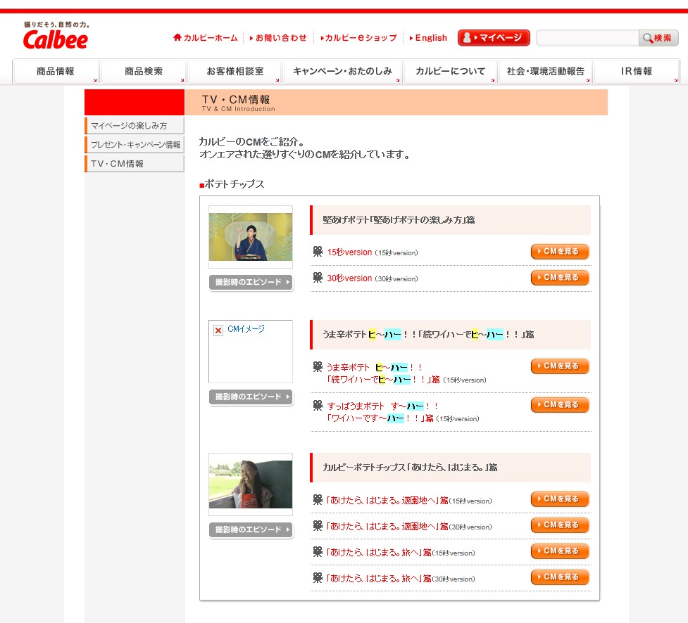Image resolution: width=688 pixels, height=623 pixels.
Task: Open すっぱうまポテト す～ハー CM link
Action: pos(382,412)
